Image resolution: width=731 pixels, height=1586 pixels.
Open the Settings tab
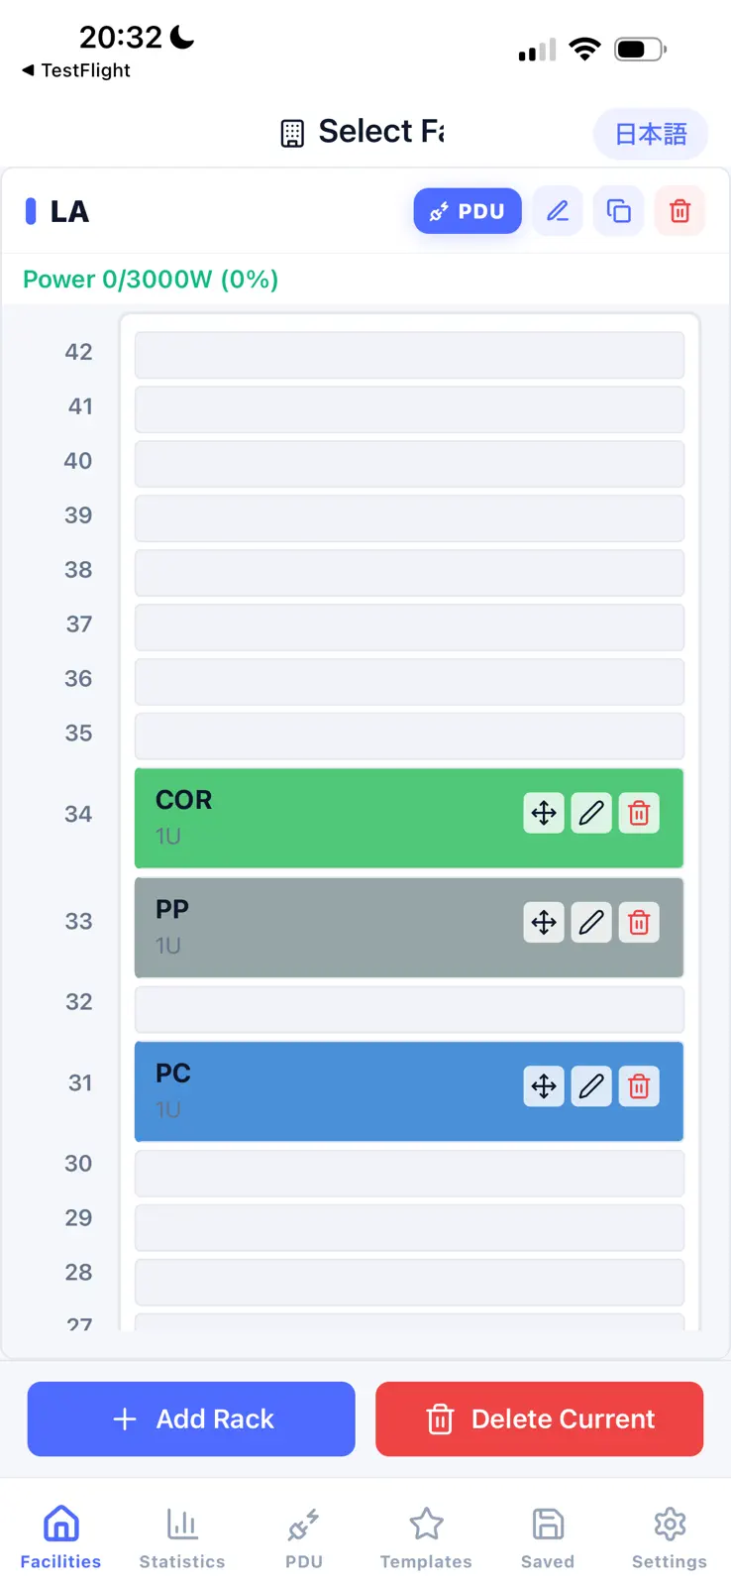(670, 1538)
